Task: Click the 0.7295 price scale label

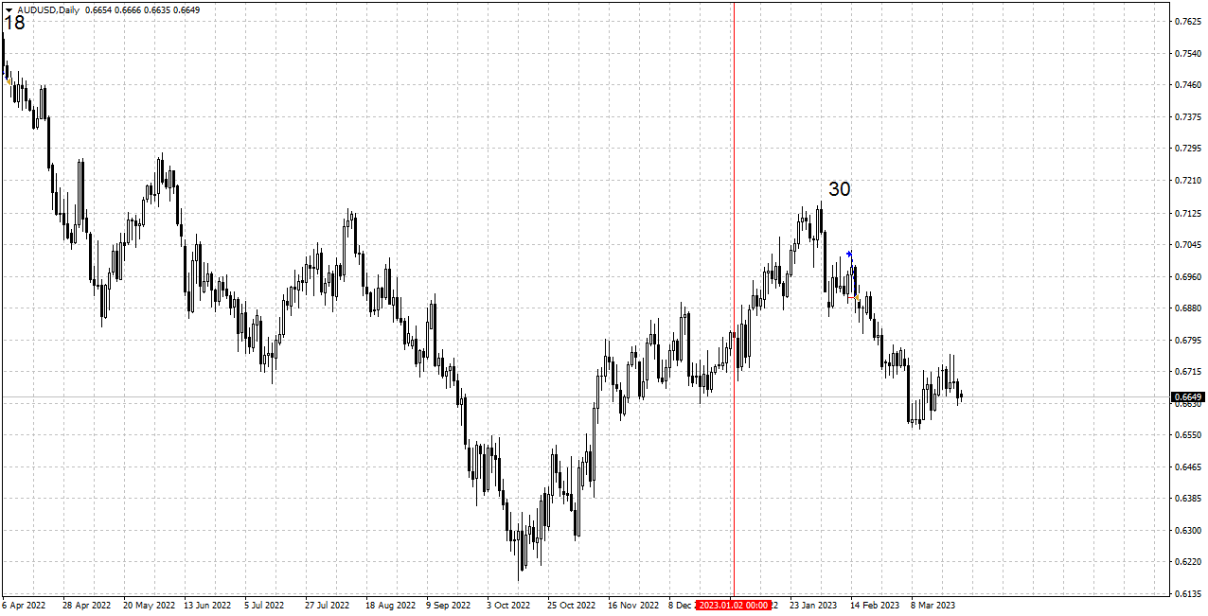Action: [x=1187, y=148]
